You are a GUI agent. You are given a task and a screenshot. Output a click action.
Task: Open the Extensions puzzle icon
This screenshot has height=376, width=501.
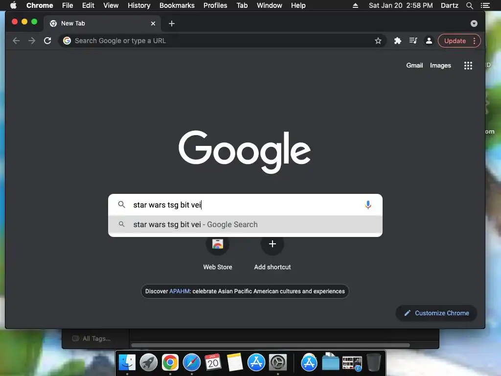397,41
